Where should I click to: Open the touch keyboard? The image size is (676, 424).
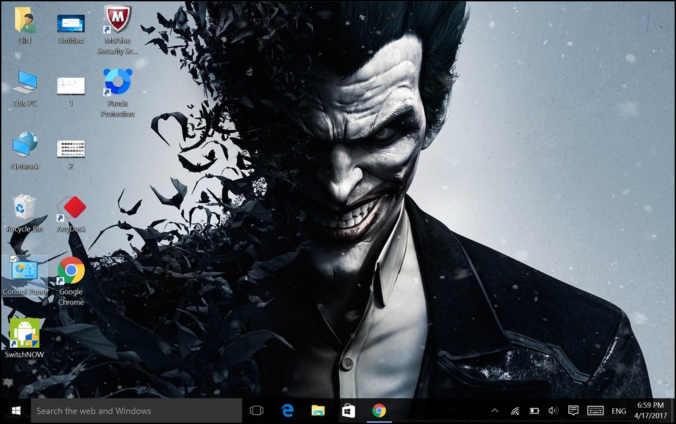tap(595, 411)
